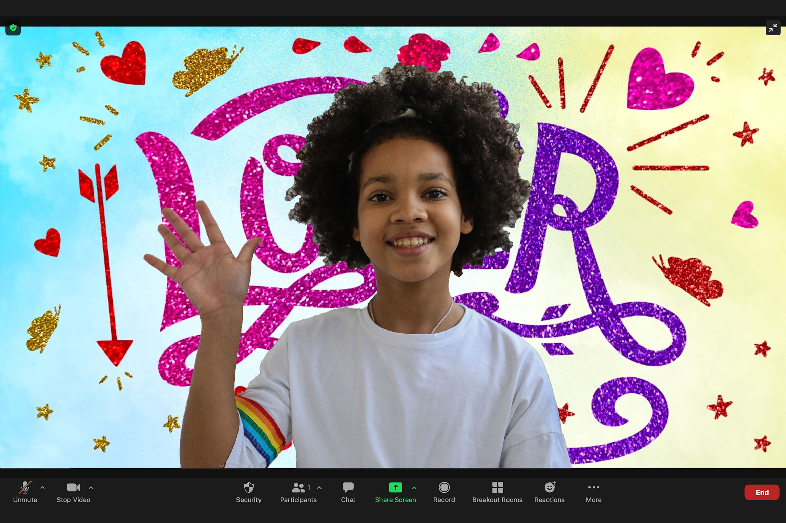786x523 pixels.
Task: Click the Unmute microphone icon
Action: click(25, 487)
